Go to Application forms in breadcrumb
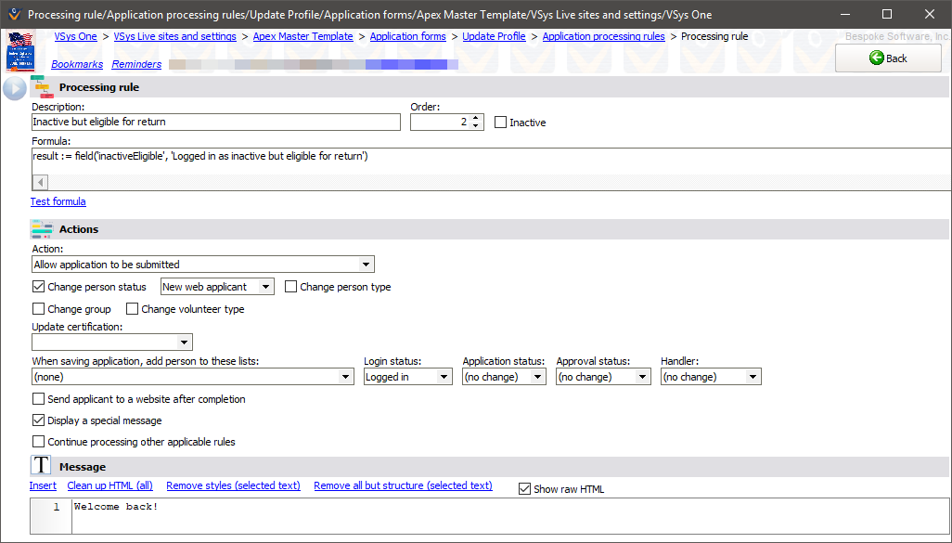Screen dimensions: 952x543 407,36
